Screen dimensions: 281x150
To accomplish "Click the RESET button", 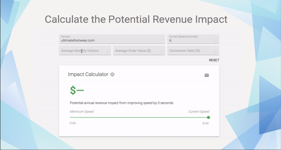I will (214, 60).
